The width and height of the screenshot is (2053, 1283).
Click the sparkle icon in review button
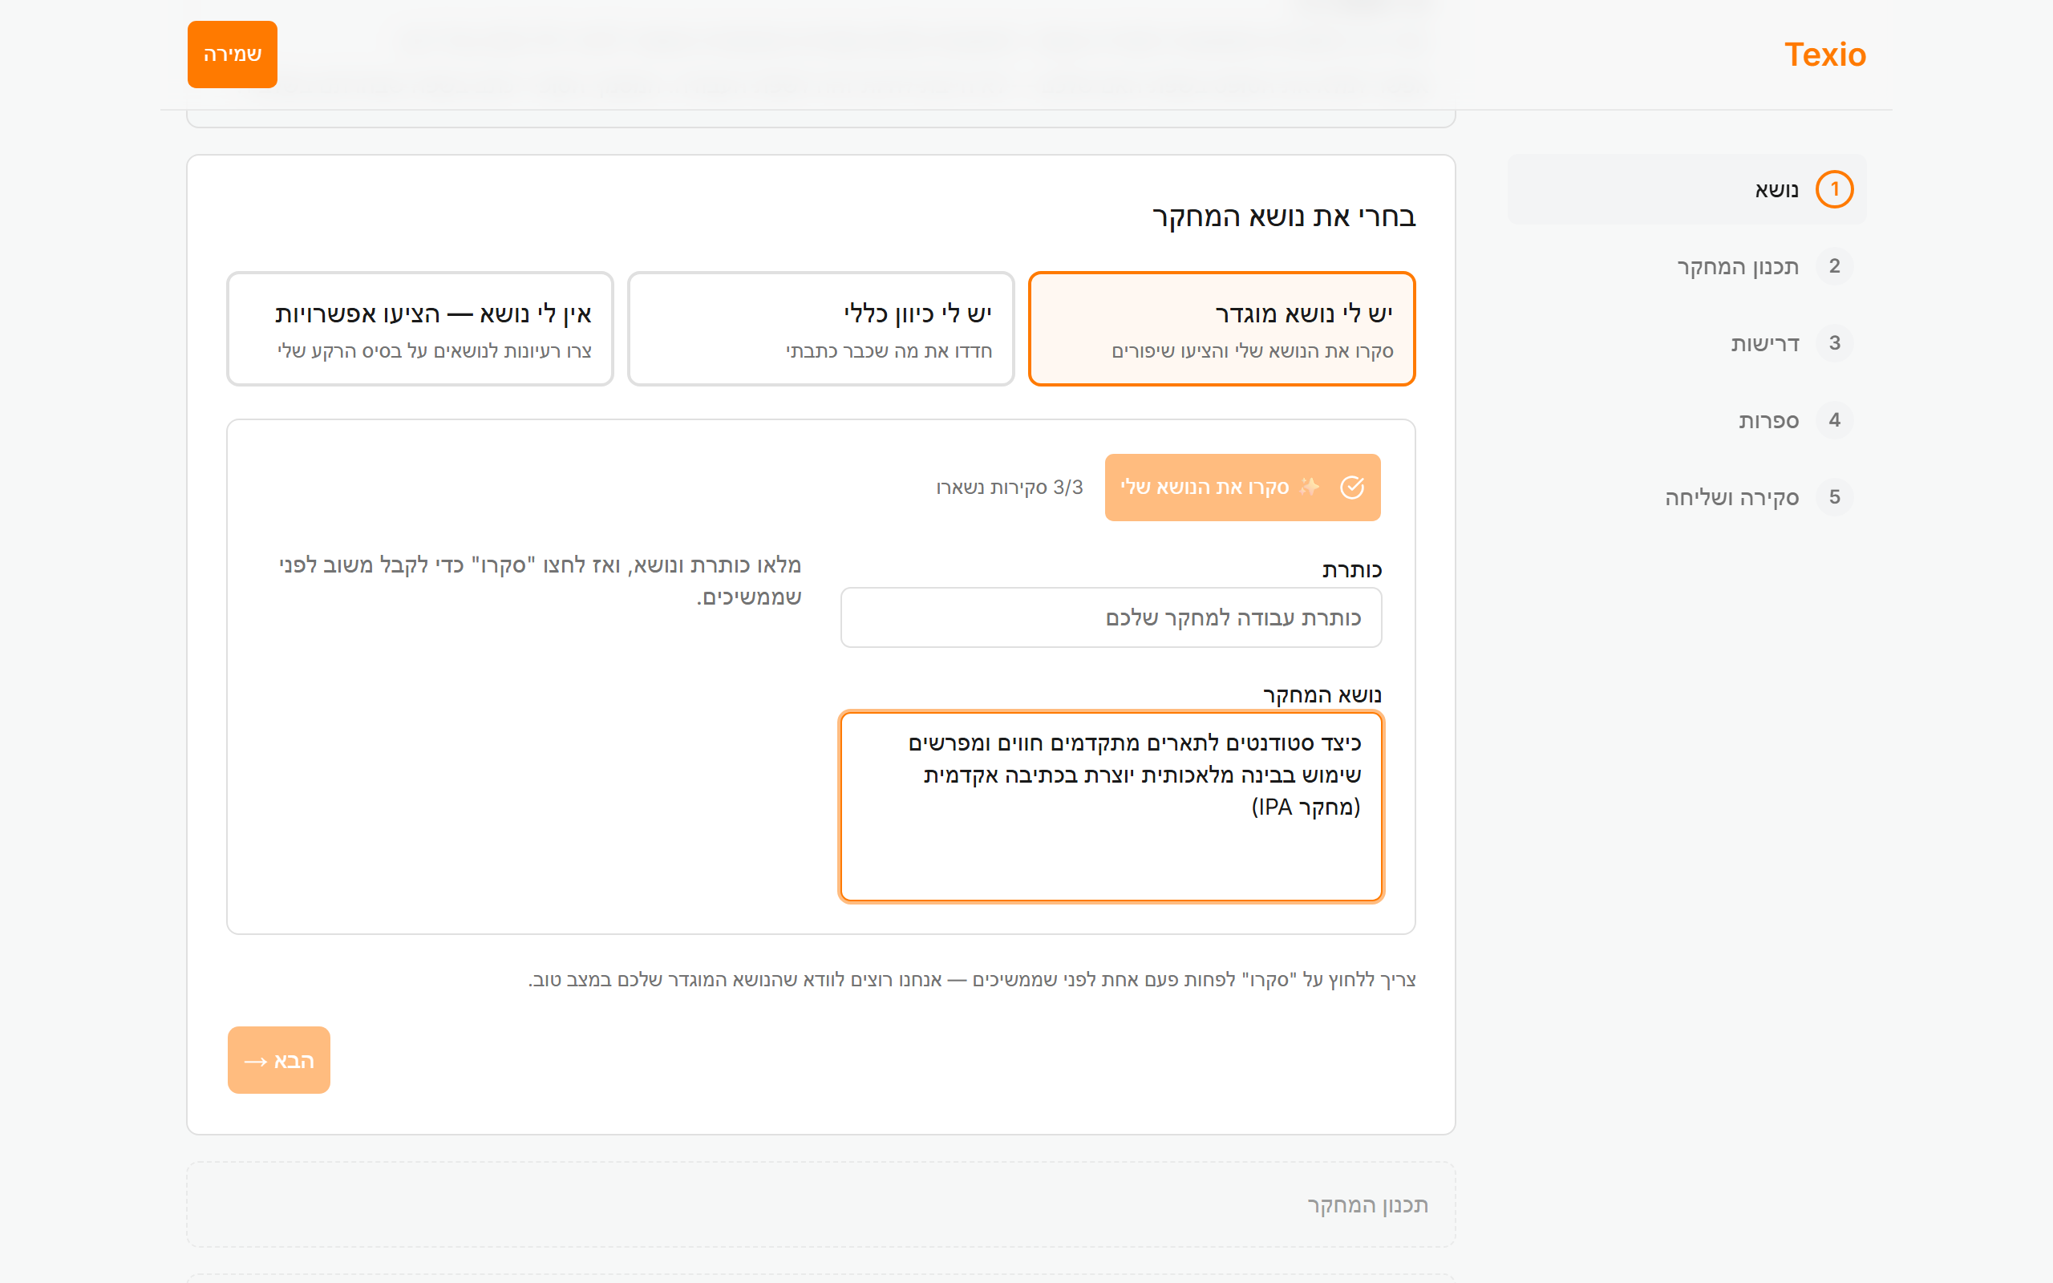(x=1310, y=486)
